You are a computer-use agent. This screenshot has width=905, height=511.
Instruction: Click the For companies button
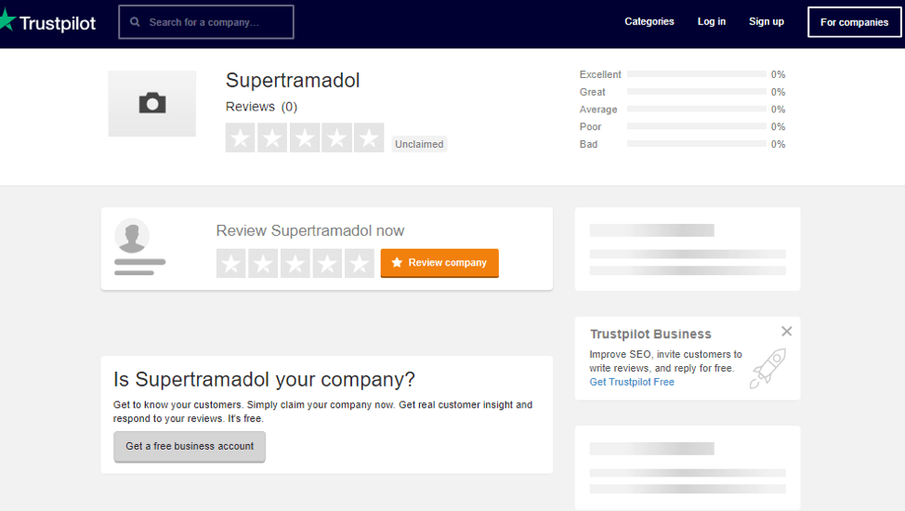click(854, 22)
